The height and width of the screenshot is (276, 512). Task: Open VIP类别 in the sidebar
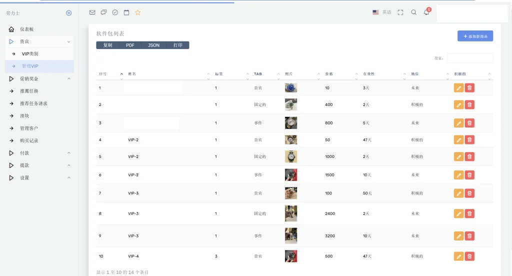(30, 54)
